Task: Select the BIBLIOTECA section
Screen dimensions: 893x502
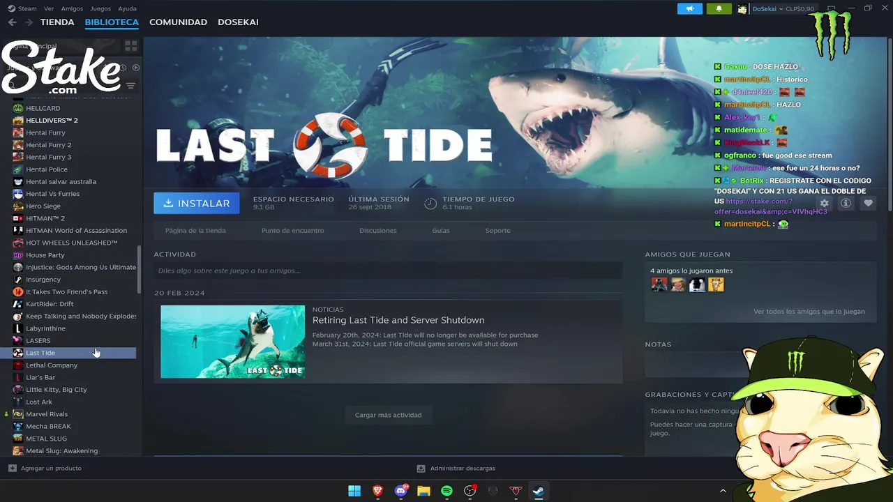Action: 112,22
